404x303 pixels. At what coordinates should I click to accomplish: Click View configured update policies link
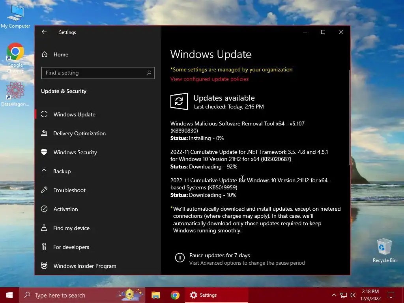coord(209,79)
